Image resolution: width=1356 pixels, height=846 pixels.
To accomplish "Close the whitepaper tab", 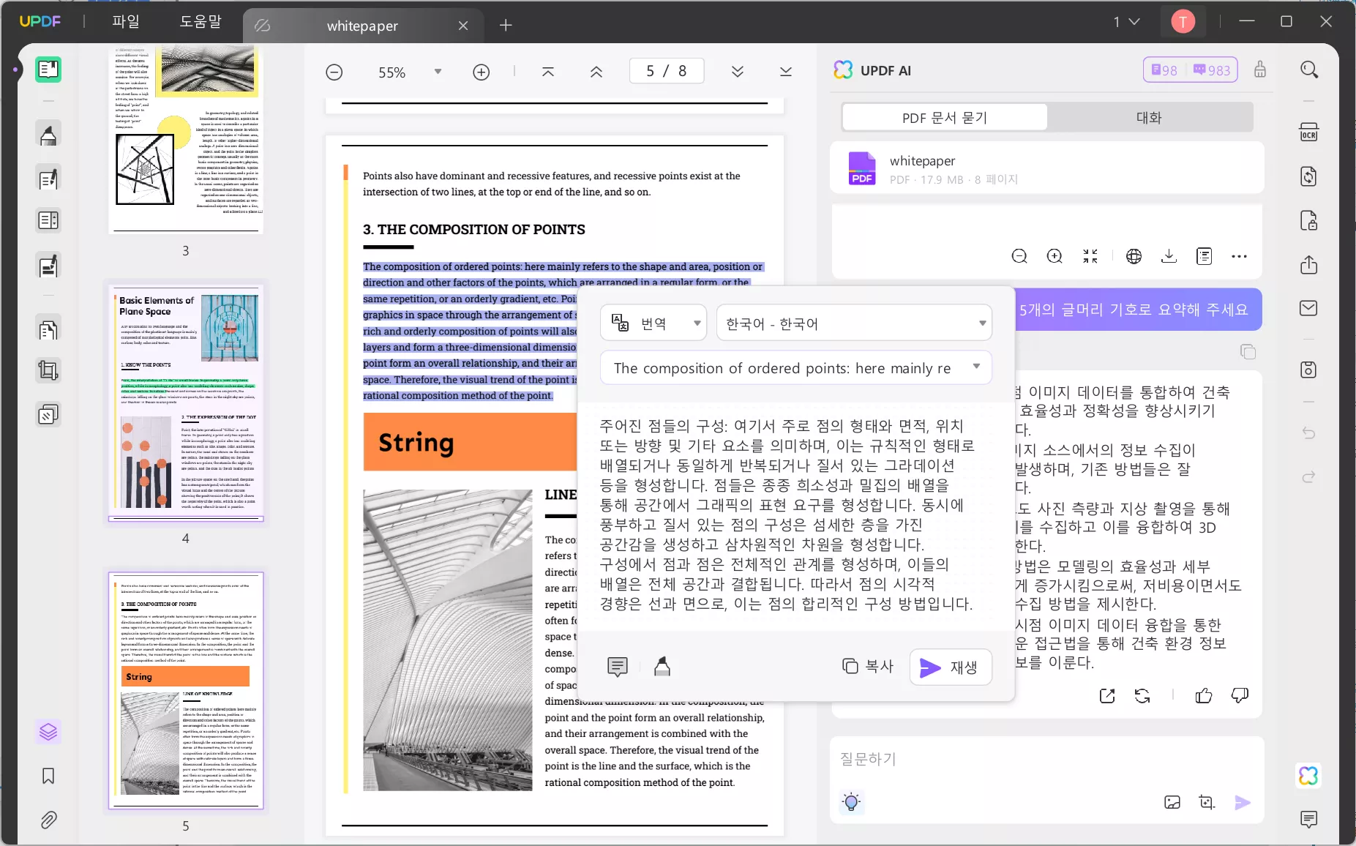I will (x=463, y=26).
